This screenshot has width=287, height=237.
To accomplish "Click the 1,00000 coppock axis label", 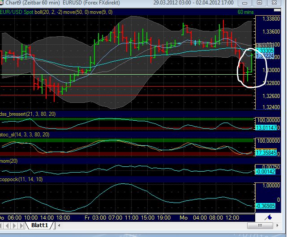I will [271, 186].
